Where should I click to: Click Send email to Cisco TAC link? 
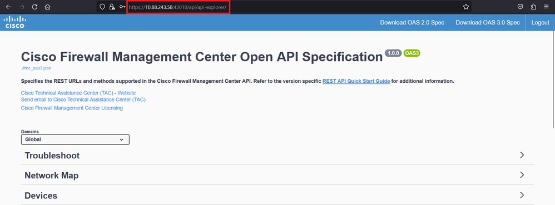tap(83, 99)
